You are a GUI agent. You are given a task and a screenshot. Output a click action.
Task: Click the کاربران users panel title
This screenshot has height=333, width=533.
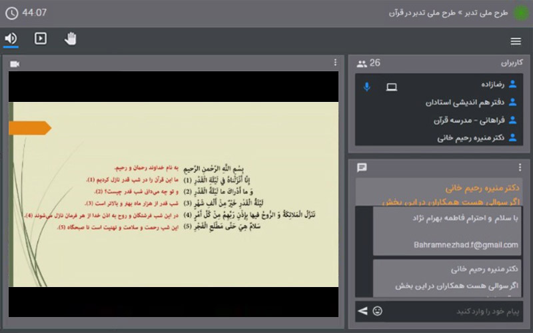point(512,63)
